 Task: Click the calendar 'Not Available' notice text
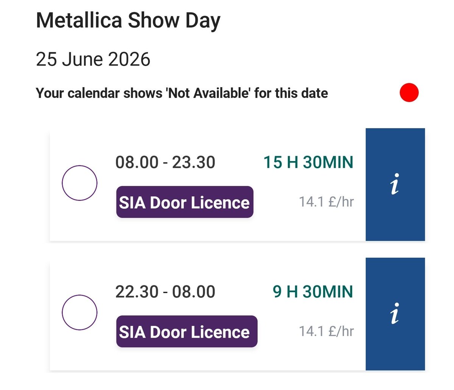coord(182,93)
